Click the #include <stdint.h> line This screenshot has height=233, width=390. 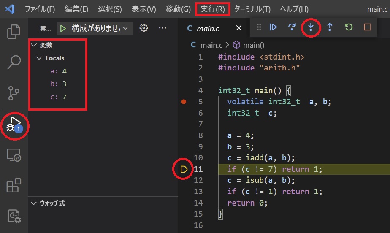(x=261, y=57)
